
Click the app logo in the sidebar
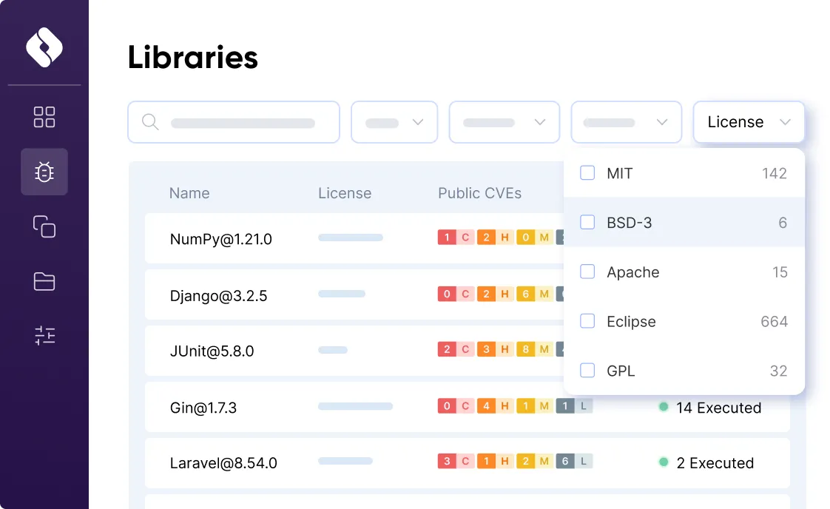pos(44,46)
